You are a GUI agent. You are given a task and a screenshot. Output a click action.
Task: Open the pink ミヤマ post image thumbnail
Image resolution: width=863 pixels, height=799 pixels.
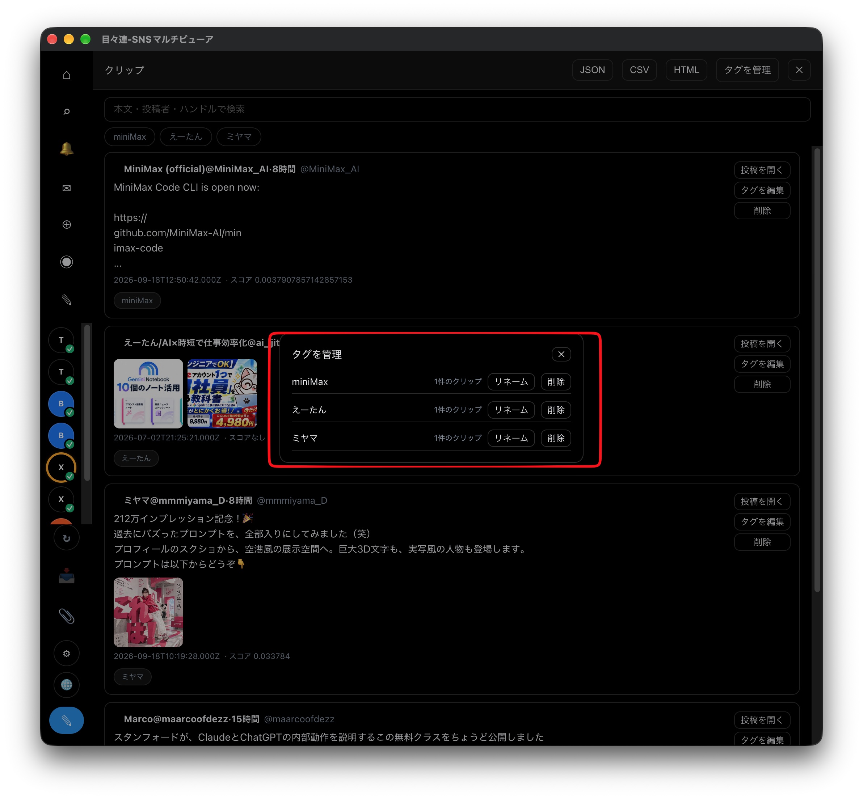tap(148, 612)
